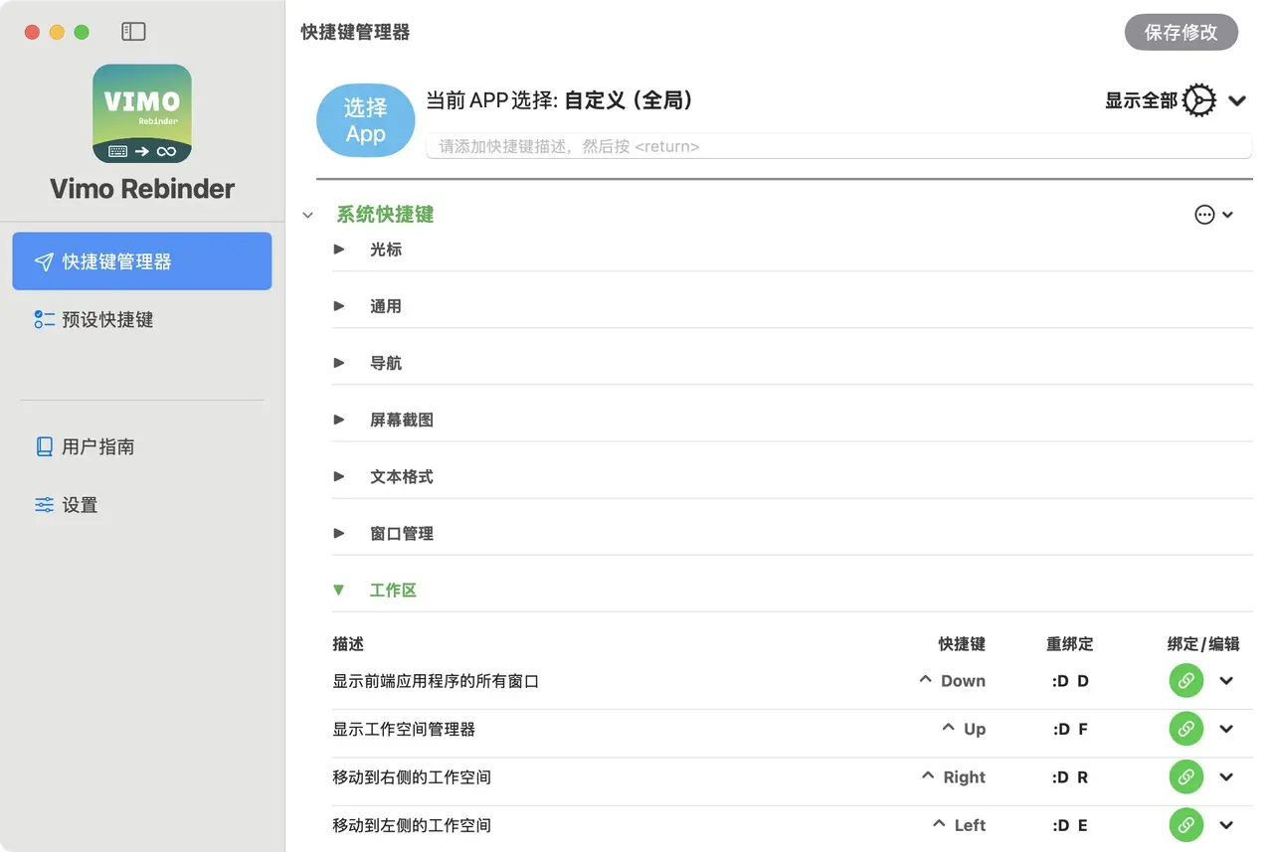Click green link icon for 显示前端应用程序的所有窗口
The width and height of the screenshot is (1273, 852).
click(1185, 681)
